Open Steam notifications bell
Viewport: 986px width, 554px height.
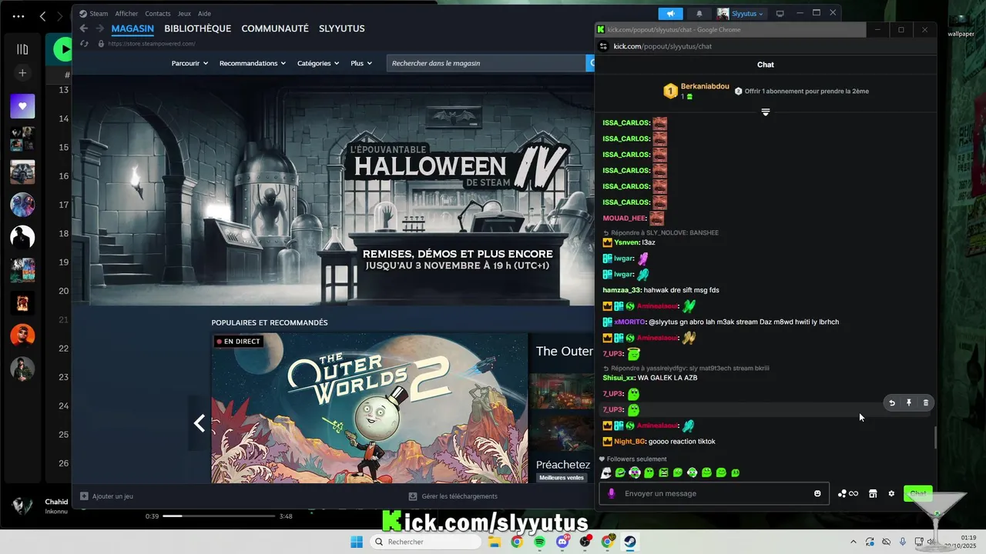(x=699, y=13)
